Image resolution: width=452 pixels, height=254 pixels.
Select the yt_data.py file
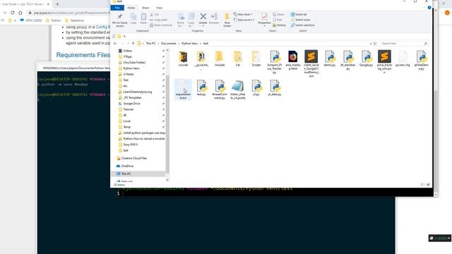[x=275, y=88]
